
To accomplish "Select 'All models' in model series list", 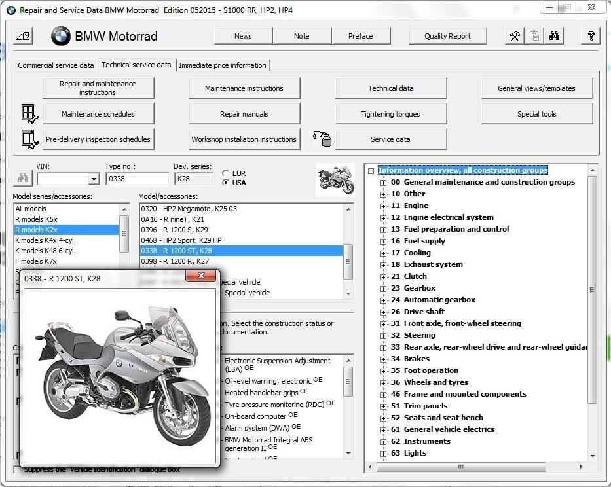I will tap(66, 209).
